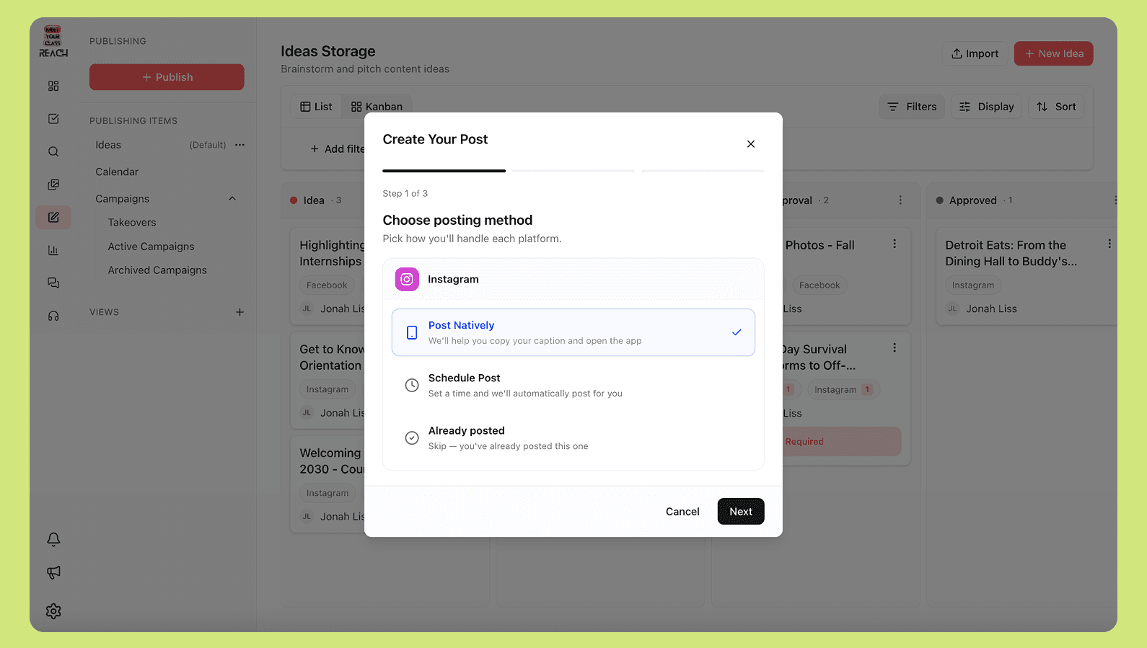Open the notifications bell icon
Viewport: 1147px width, 648px height.
click(53, 539)
